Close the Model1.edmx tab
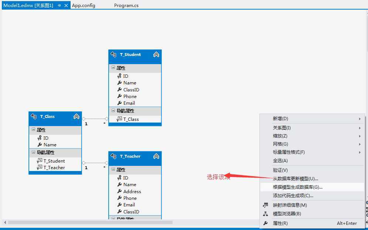Viewport: 368px width, 230px height. click(x=66, y=6)
